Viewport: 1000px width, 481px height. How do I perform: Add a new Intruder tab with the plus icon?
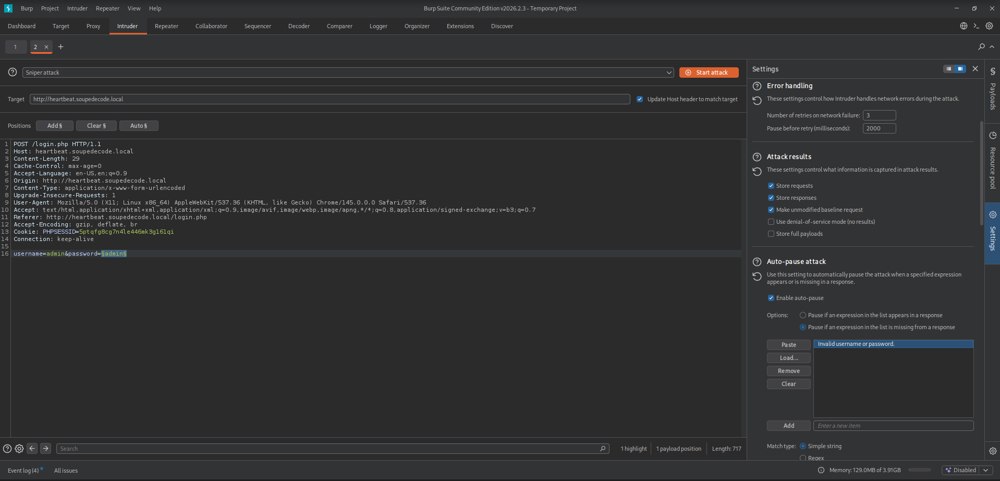(x=60, y=47)
